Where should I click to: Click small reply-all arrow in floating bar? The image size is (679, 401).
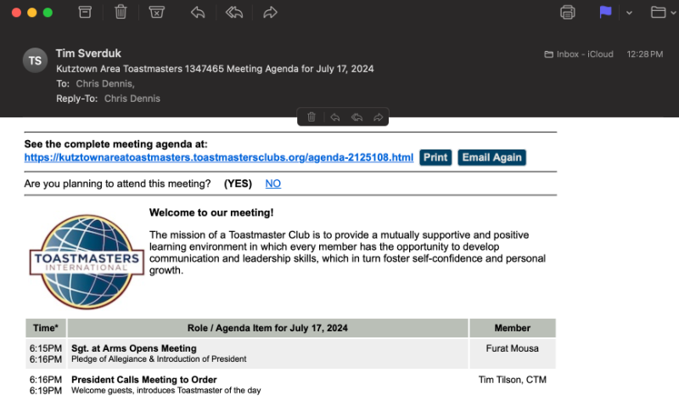tap(356, 117)
